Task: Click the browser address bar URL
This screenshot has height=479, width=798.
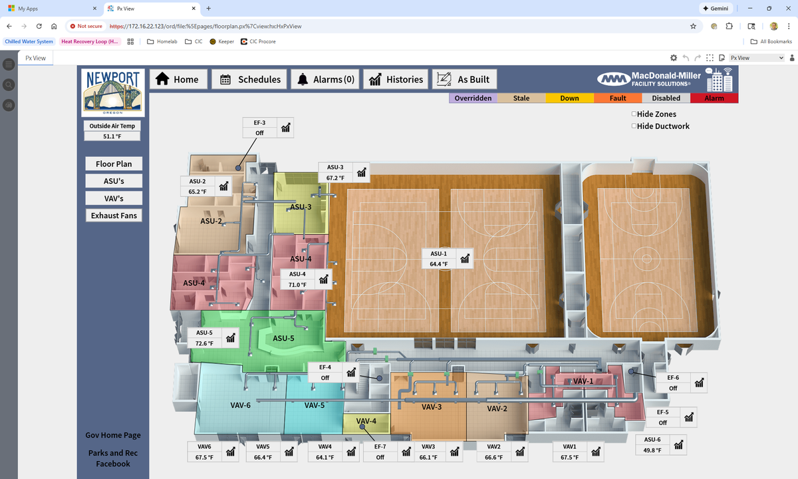Action: [x=205, y=26]
